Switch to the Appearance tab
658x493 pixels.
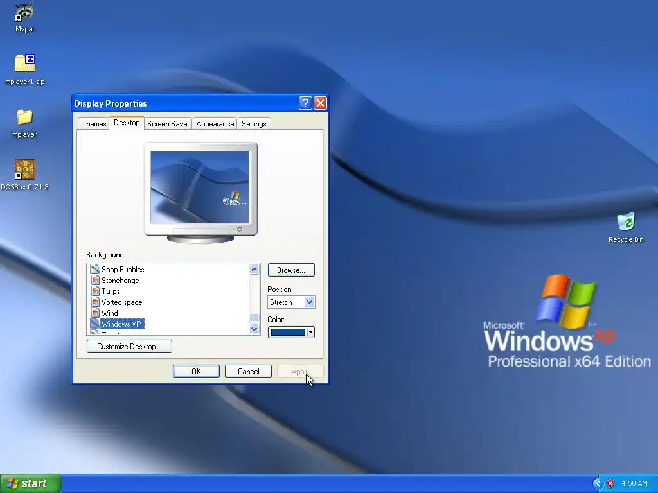pyautogui.click(x=215, y=124)
